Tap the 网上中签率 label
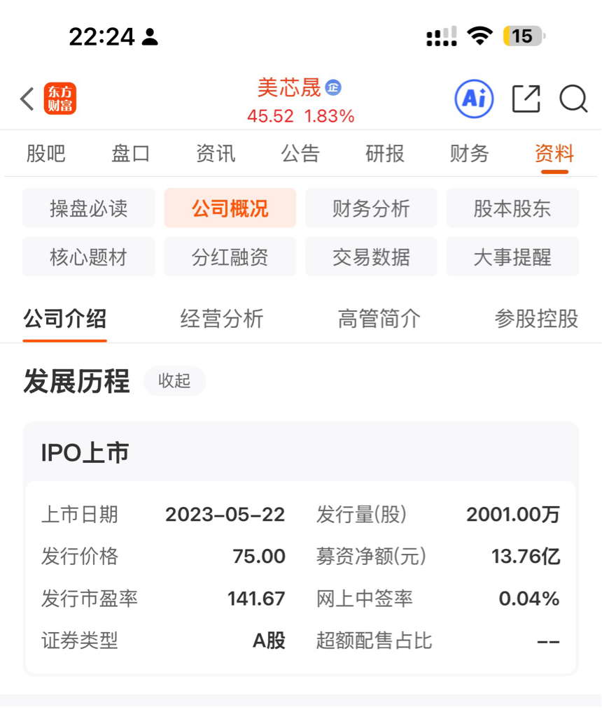Screen dimensions: 602x716 click(364, 599)
